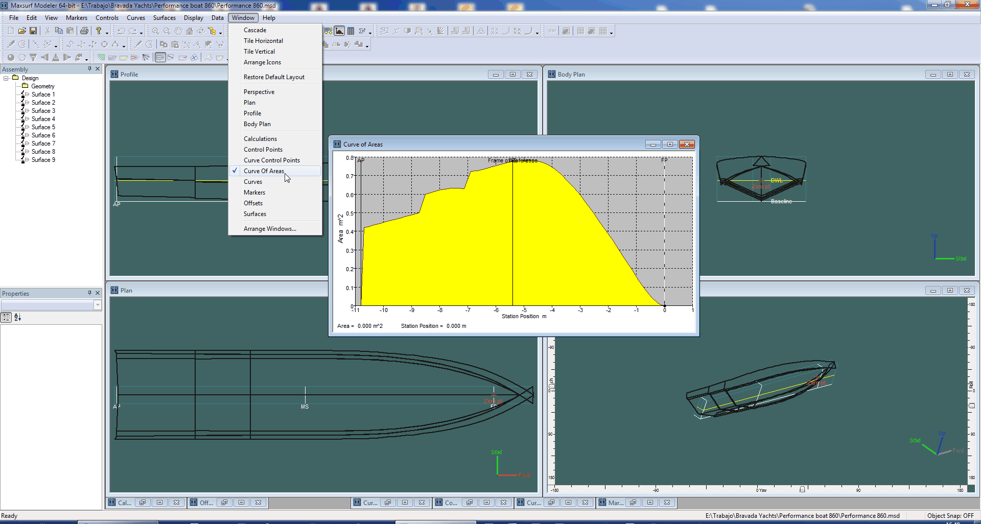981x524 pixels.
Task: Click the Yaw slider handle in Perspective view
Action: [802, 490]
